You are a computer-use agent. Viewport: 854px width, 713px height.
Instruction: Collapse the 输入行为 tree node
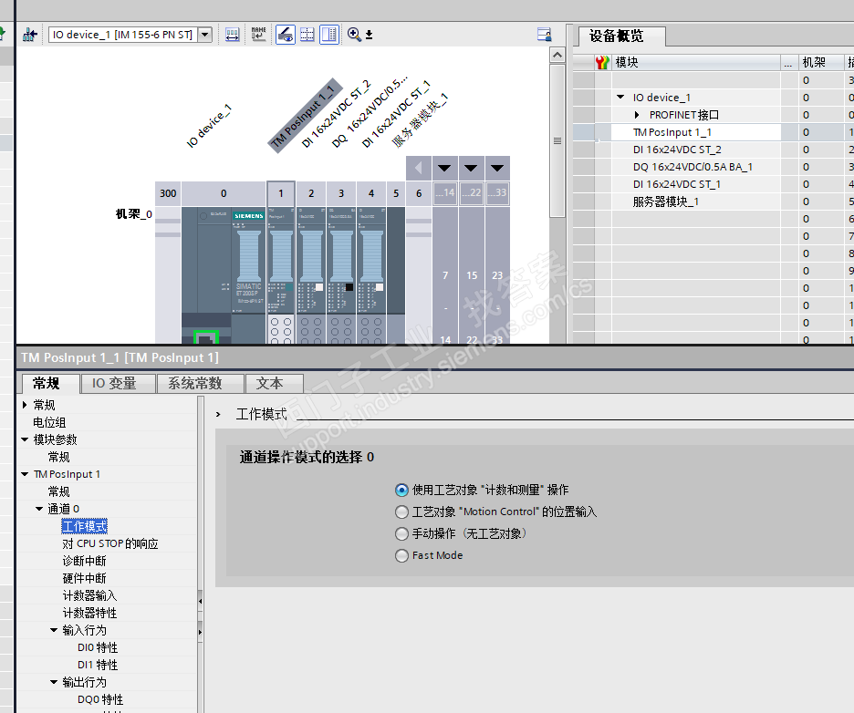pos(54,630)
